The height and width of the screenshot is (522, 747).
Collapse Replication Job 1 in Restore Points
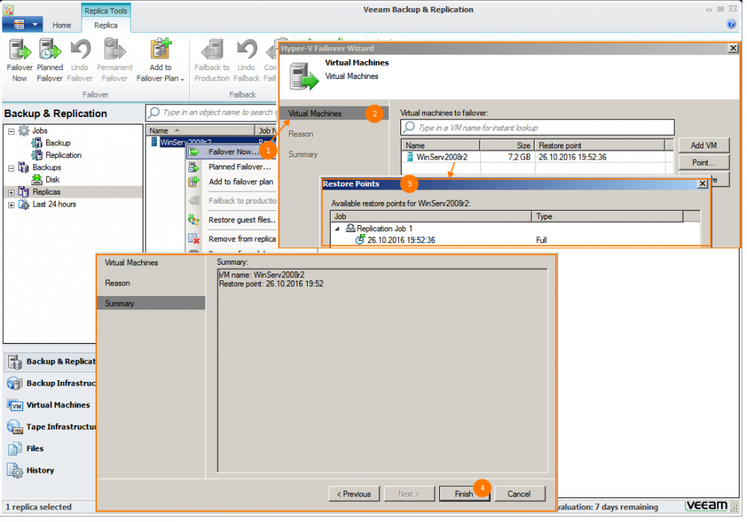(338, 229)
